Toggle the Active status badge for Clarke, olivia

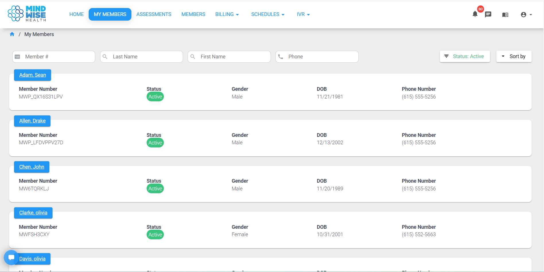click(x=155, y=234)
